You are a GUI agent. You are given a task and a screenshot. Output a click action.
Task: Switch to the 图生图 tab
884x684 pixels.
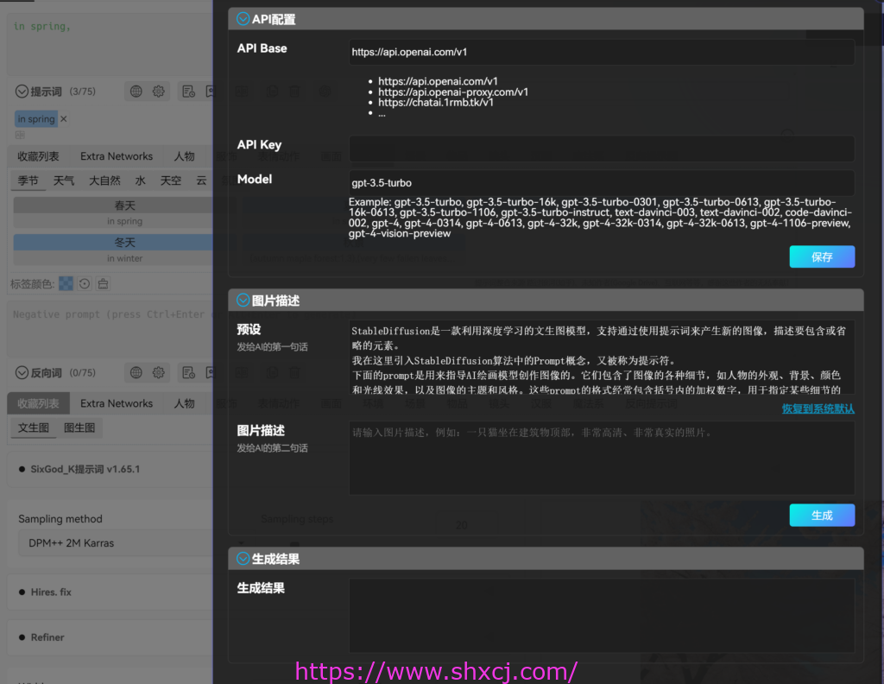tap(79, 427)
